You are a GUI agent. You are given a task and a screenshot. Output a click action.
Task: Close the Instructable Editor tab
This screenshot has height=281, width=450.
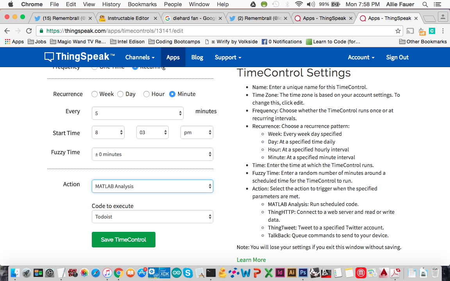tap(155, 18)
